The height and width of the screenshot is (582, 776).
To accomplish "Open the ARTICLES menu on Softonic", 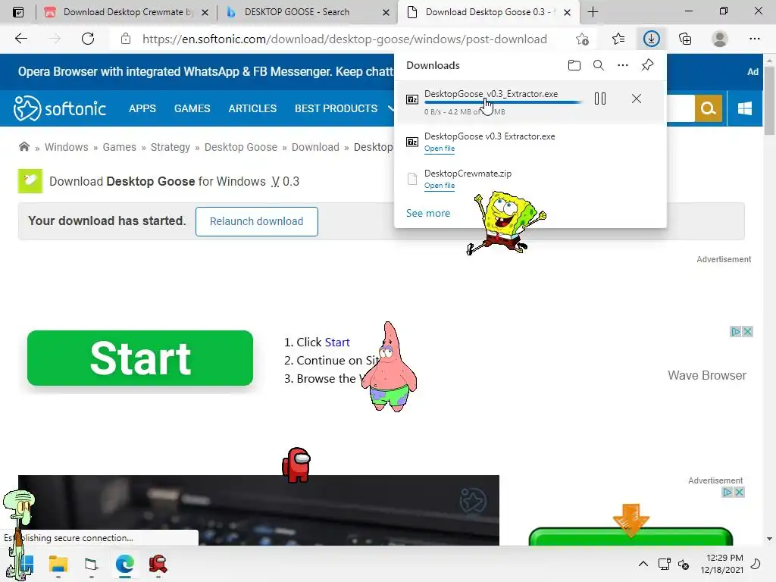I will pos(252,108).
